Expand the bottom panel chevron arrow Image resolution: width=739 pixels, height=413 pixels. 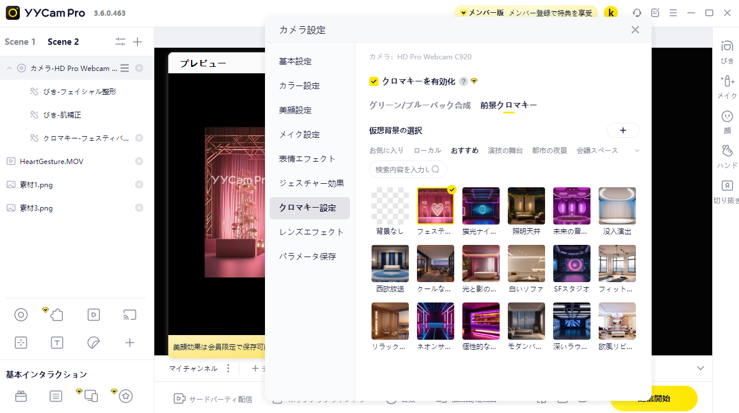701,368
